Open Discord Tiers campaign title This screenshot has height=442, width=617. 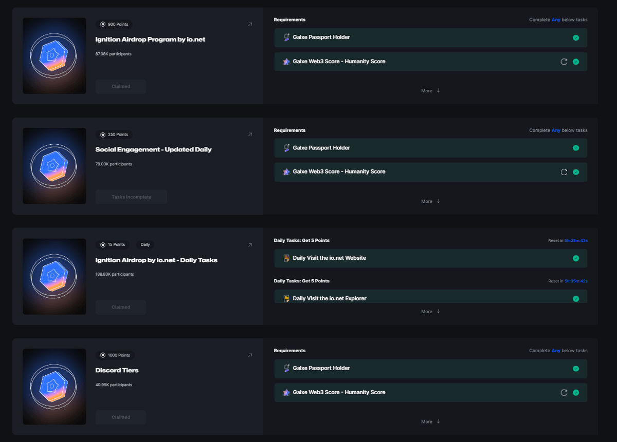coord(117,371)
